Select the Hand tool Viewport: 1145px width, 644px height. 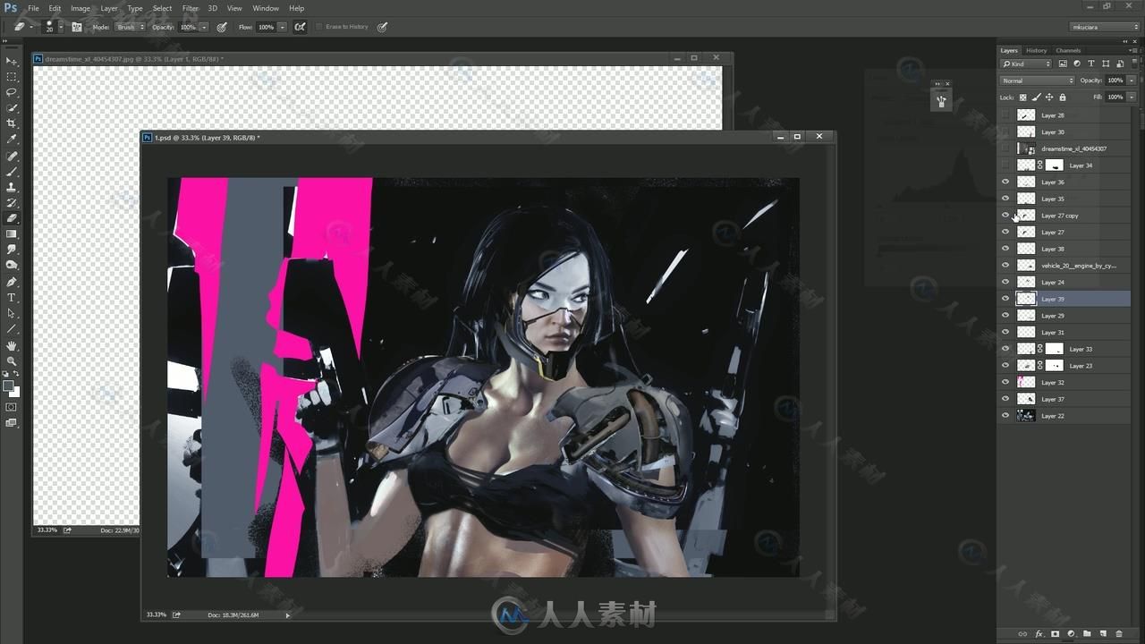(12, 345)
